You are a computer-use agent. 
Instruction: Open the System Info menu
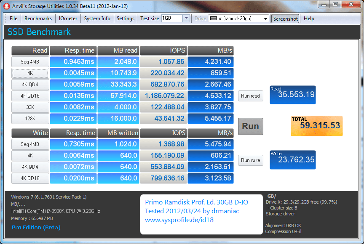[97, 19]
